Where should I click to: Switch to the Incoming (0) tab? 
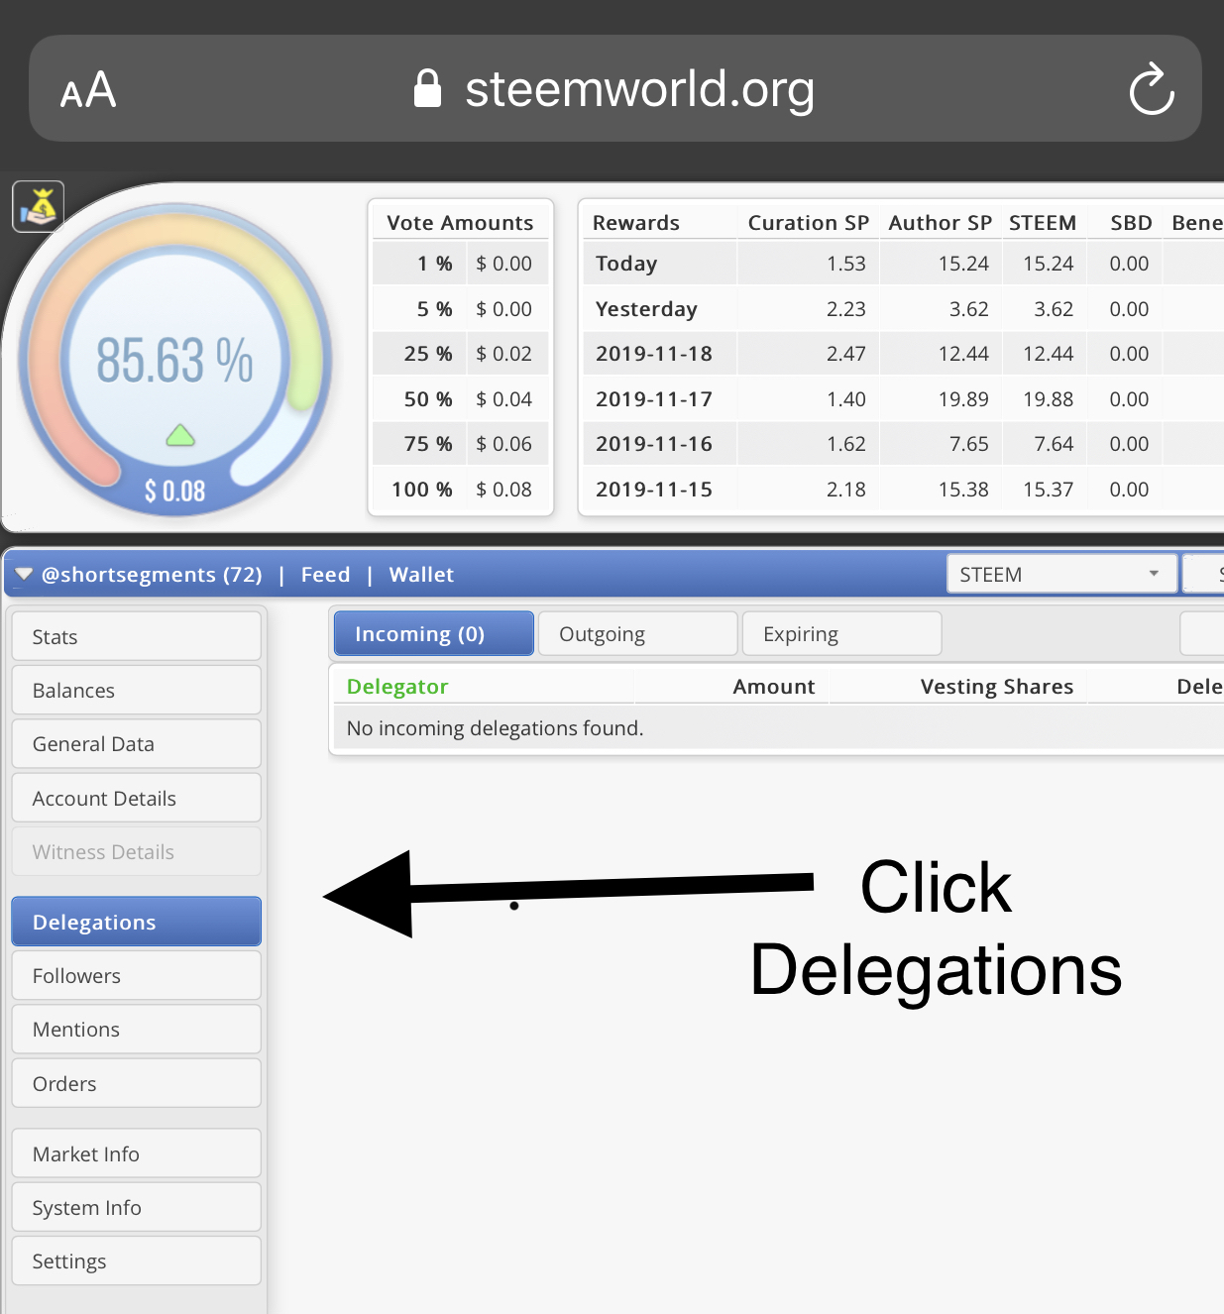(434, 634)
